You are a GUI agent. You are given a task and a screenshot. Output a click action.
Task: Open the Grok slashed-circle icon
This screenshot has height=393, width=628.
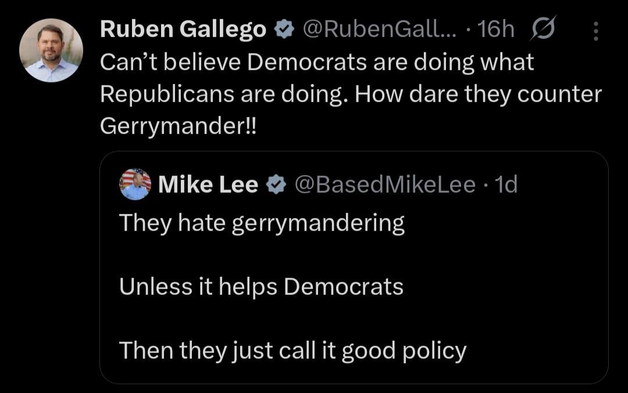(542, 29)
